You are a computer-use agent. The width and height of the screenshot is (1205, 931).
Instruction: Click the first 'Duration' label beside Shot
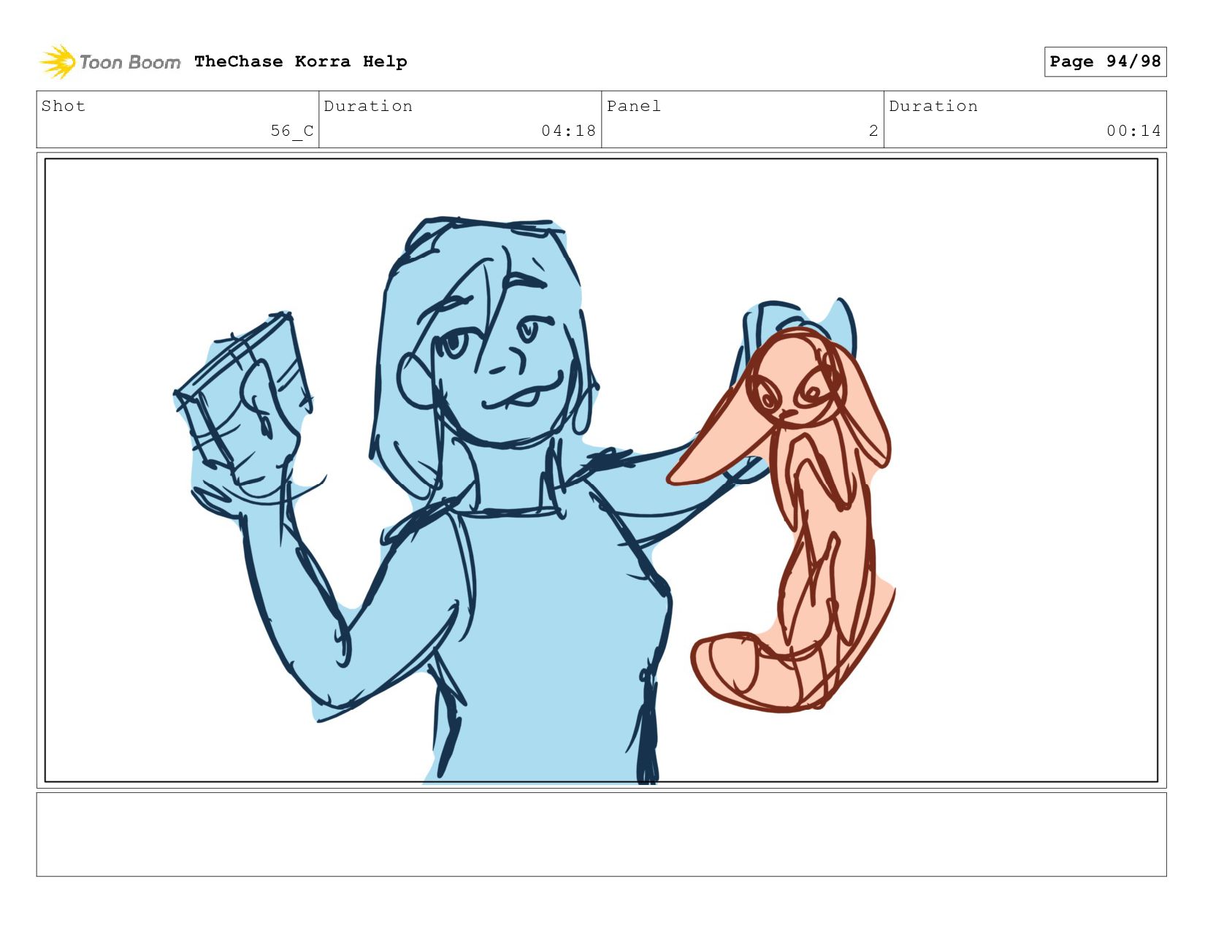coord(368,106)
